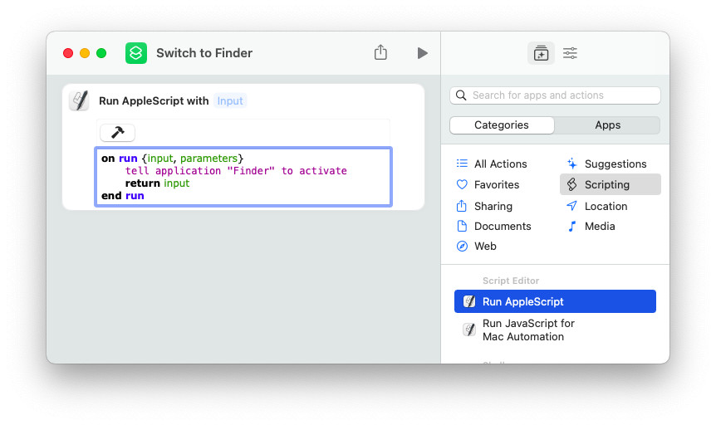
Task: Click the "end run" code line
Action: coord(122,195)
